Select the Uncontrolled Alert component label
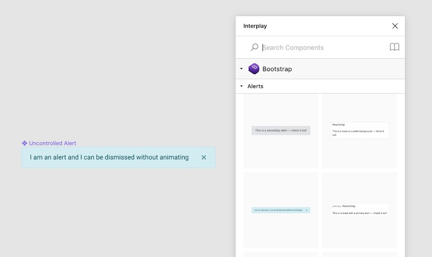 (x=53, y=143)
